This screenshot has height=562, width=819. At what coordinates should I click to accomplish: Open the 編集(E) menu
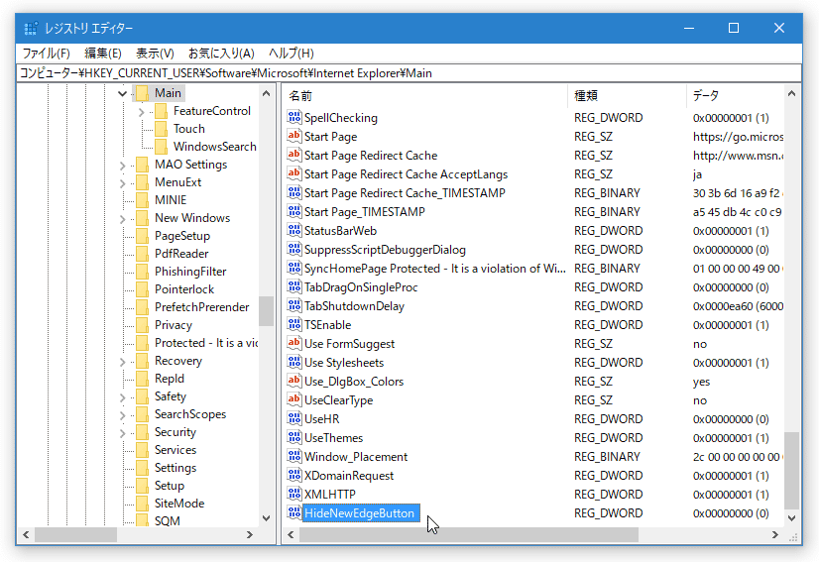coord(103,54)
